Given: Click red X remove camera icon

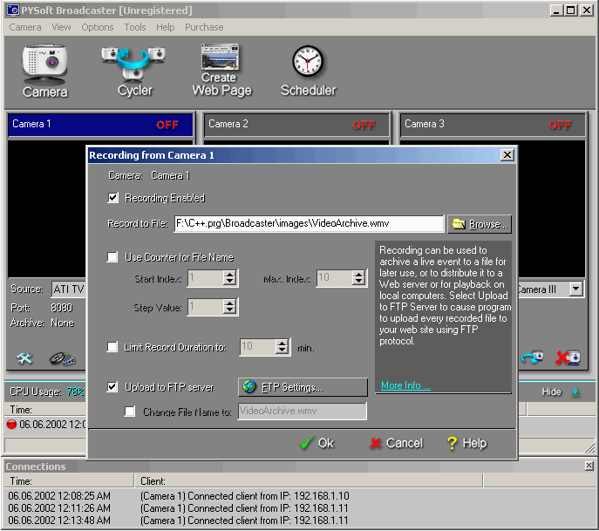Looking at the screenshot, I should click(568, 358).
